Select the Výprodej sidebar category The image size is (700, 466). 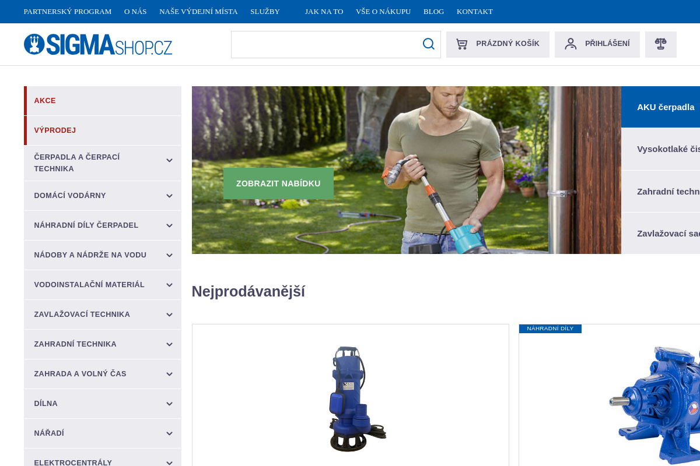click(103, 130)
